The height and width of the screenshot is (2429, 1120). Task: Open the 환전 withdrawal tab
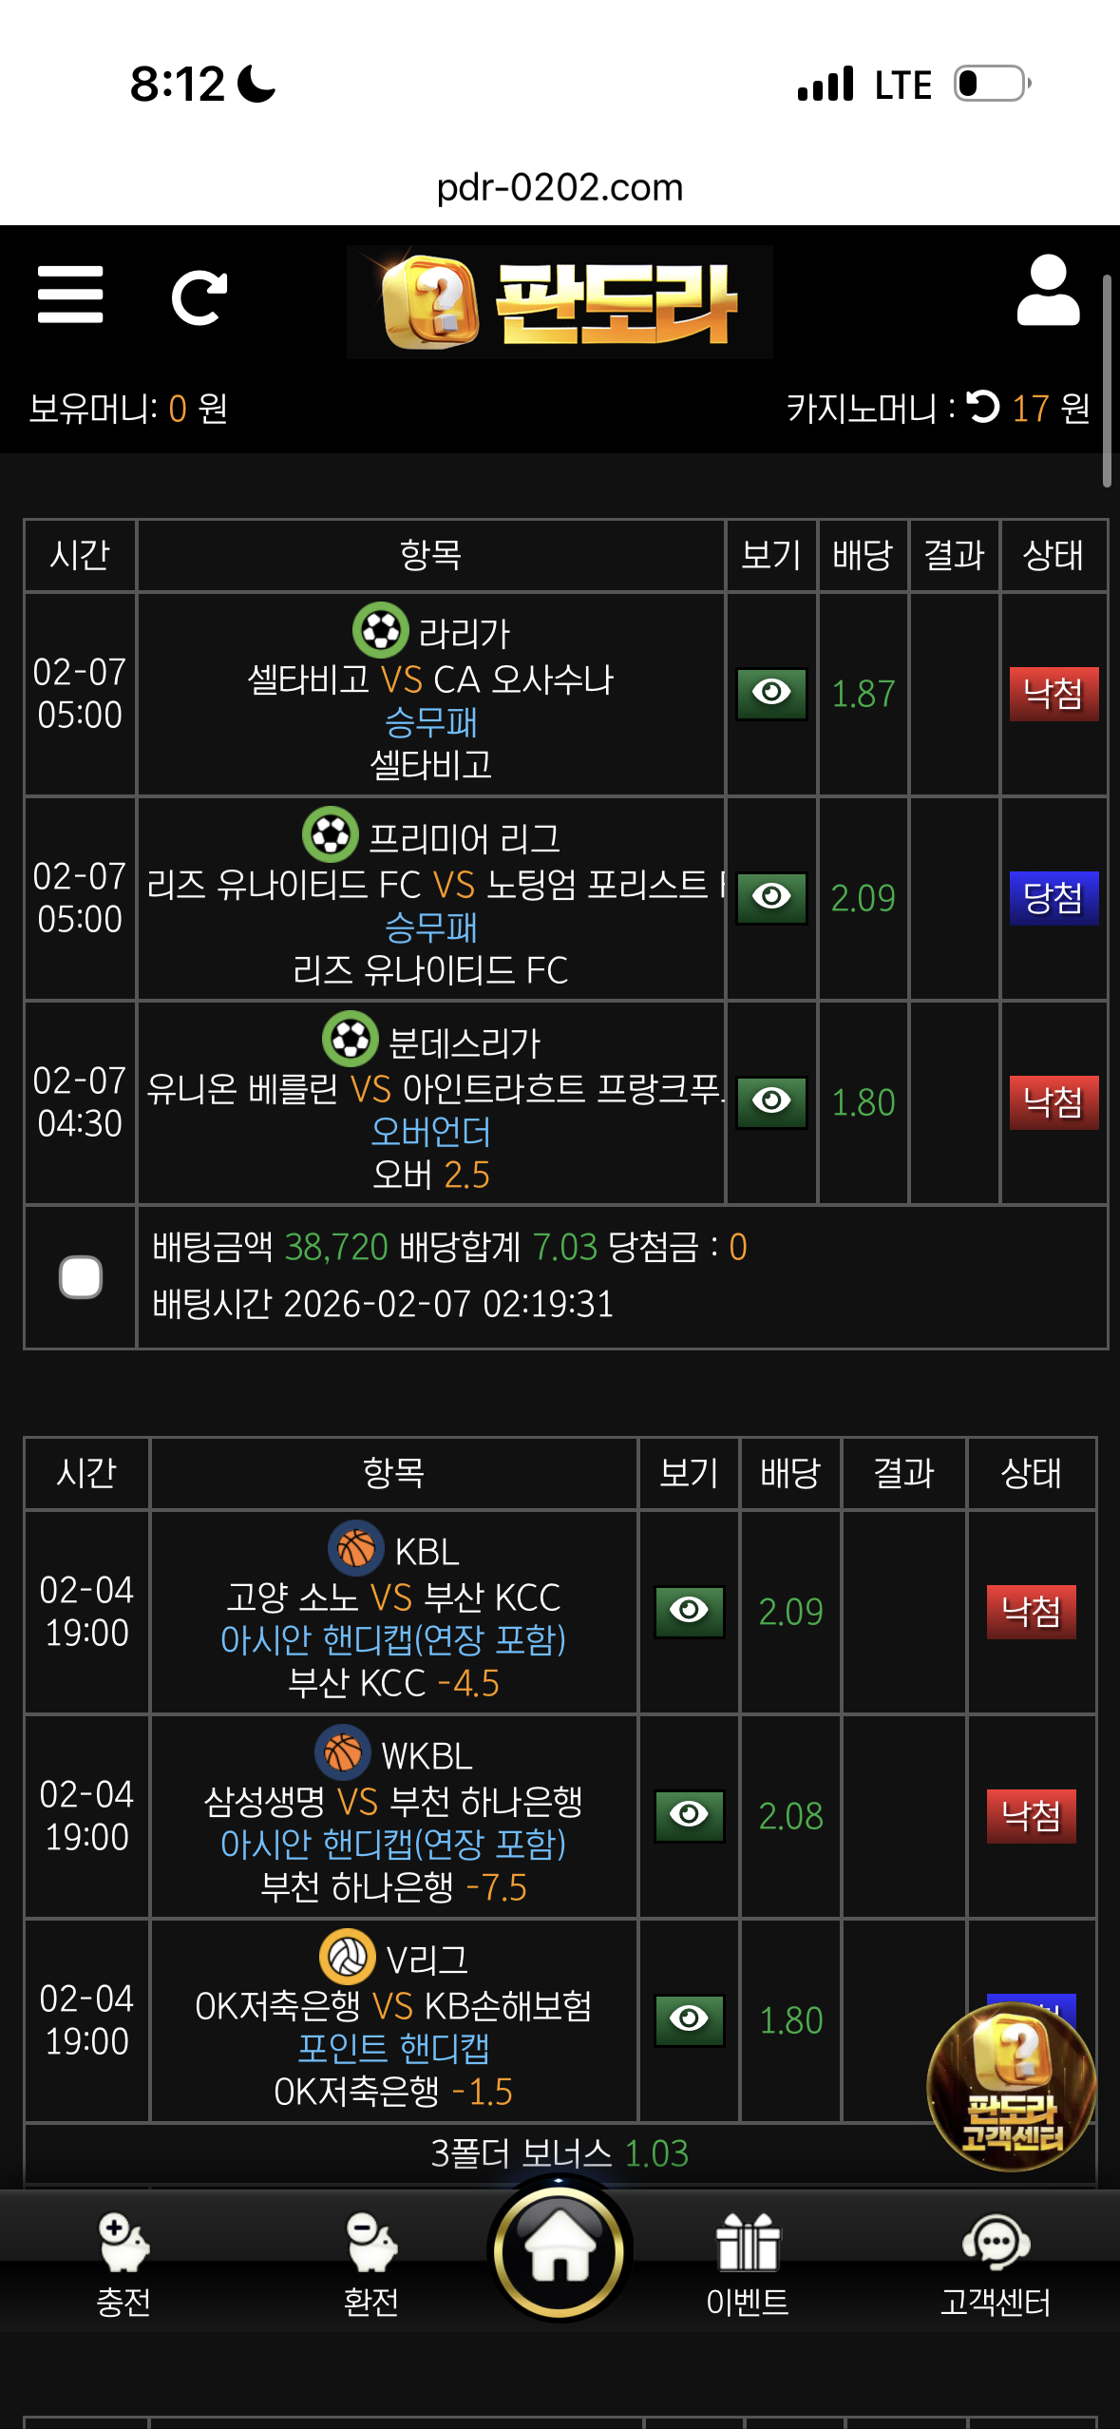[370, 2262]
